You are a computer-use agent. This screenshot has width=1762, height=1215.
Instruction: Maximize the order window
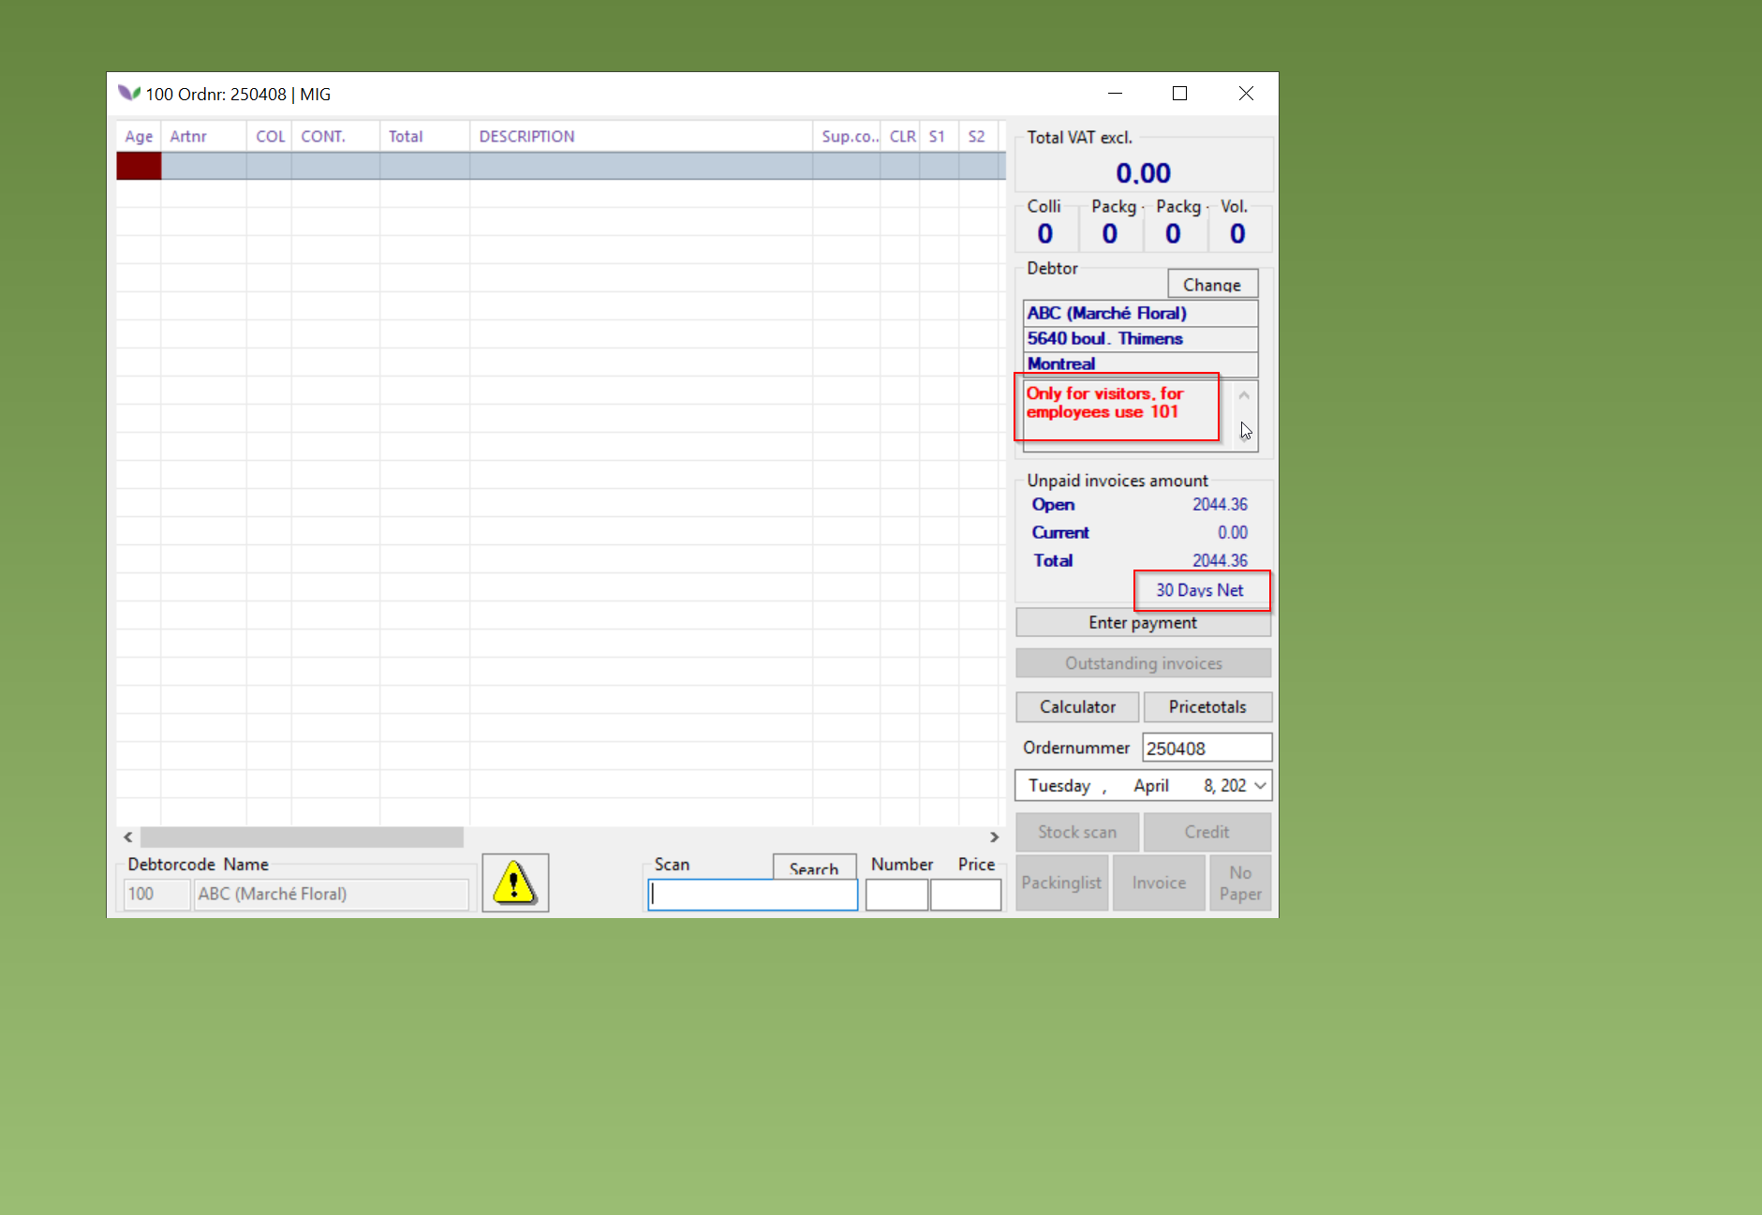(x=1179, y=94)
